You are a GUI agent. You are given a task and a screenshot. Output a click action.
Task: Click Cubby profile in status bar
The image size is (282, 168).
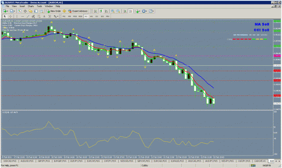145,165
